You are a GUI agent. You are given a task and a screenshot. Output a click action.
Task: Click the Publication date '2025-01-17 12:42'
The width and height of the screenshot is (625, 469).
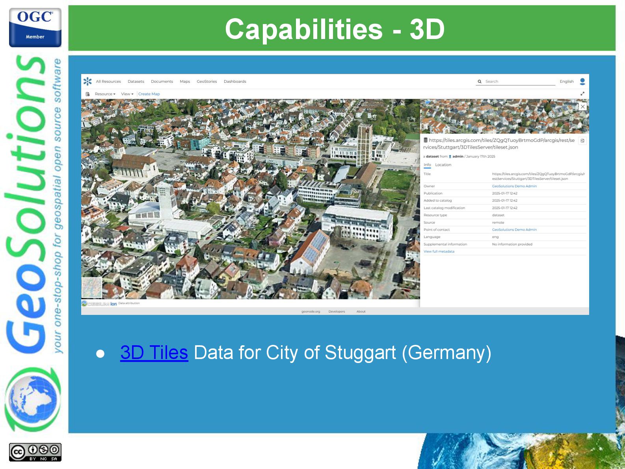coord(505,193)
